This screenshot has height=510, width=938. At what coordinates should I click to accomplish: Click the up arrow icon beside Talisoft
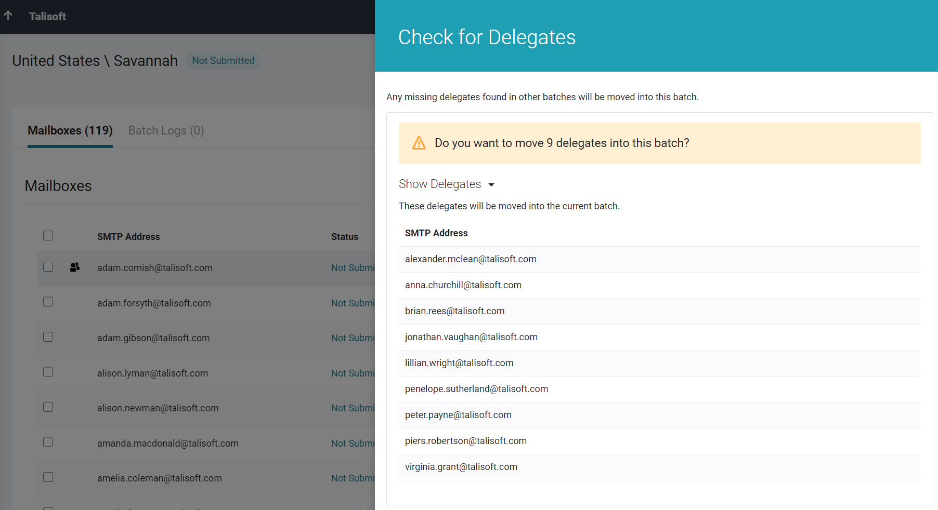point(8,16)
